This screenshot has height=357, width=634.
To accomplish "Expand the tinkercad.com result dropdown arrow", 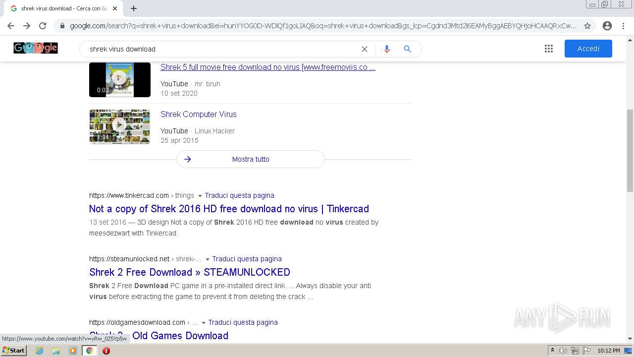I will (200, 196).
